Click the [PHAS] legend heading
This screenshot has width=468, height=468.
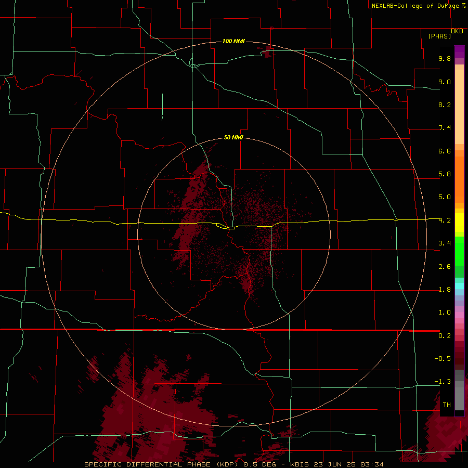coord(439,36)
